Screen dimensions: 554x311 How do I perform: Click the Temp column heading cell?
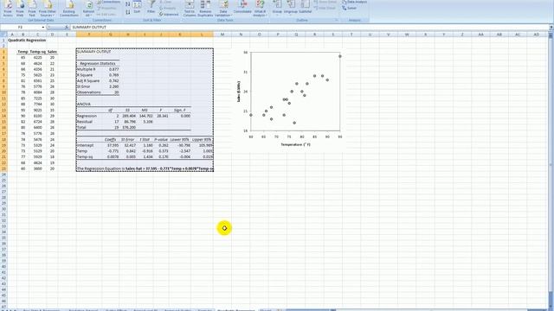tap(23, 52)
